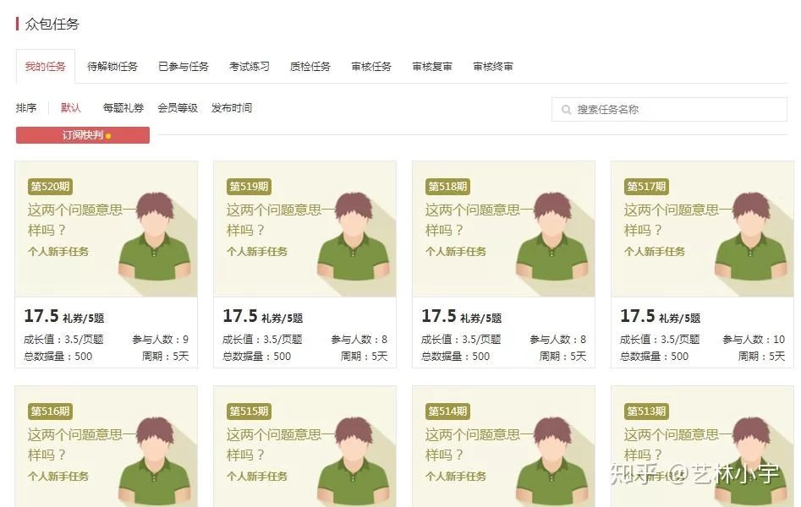
Task: Click the 排序 label to expand sort options
Action: [26, 108]
